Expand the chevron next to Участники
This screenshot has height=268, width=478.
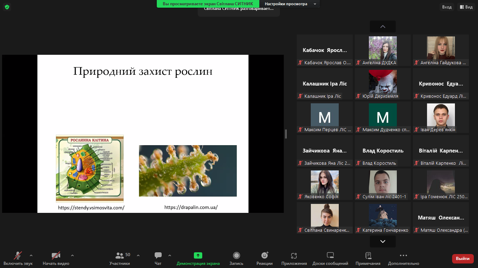138,255
